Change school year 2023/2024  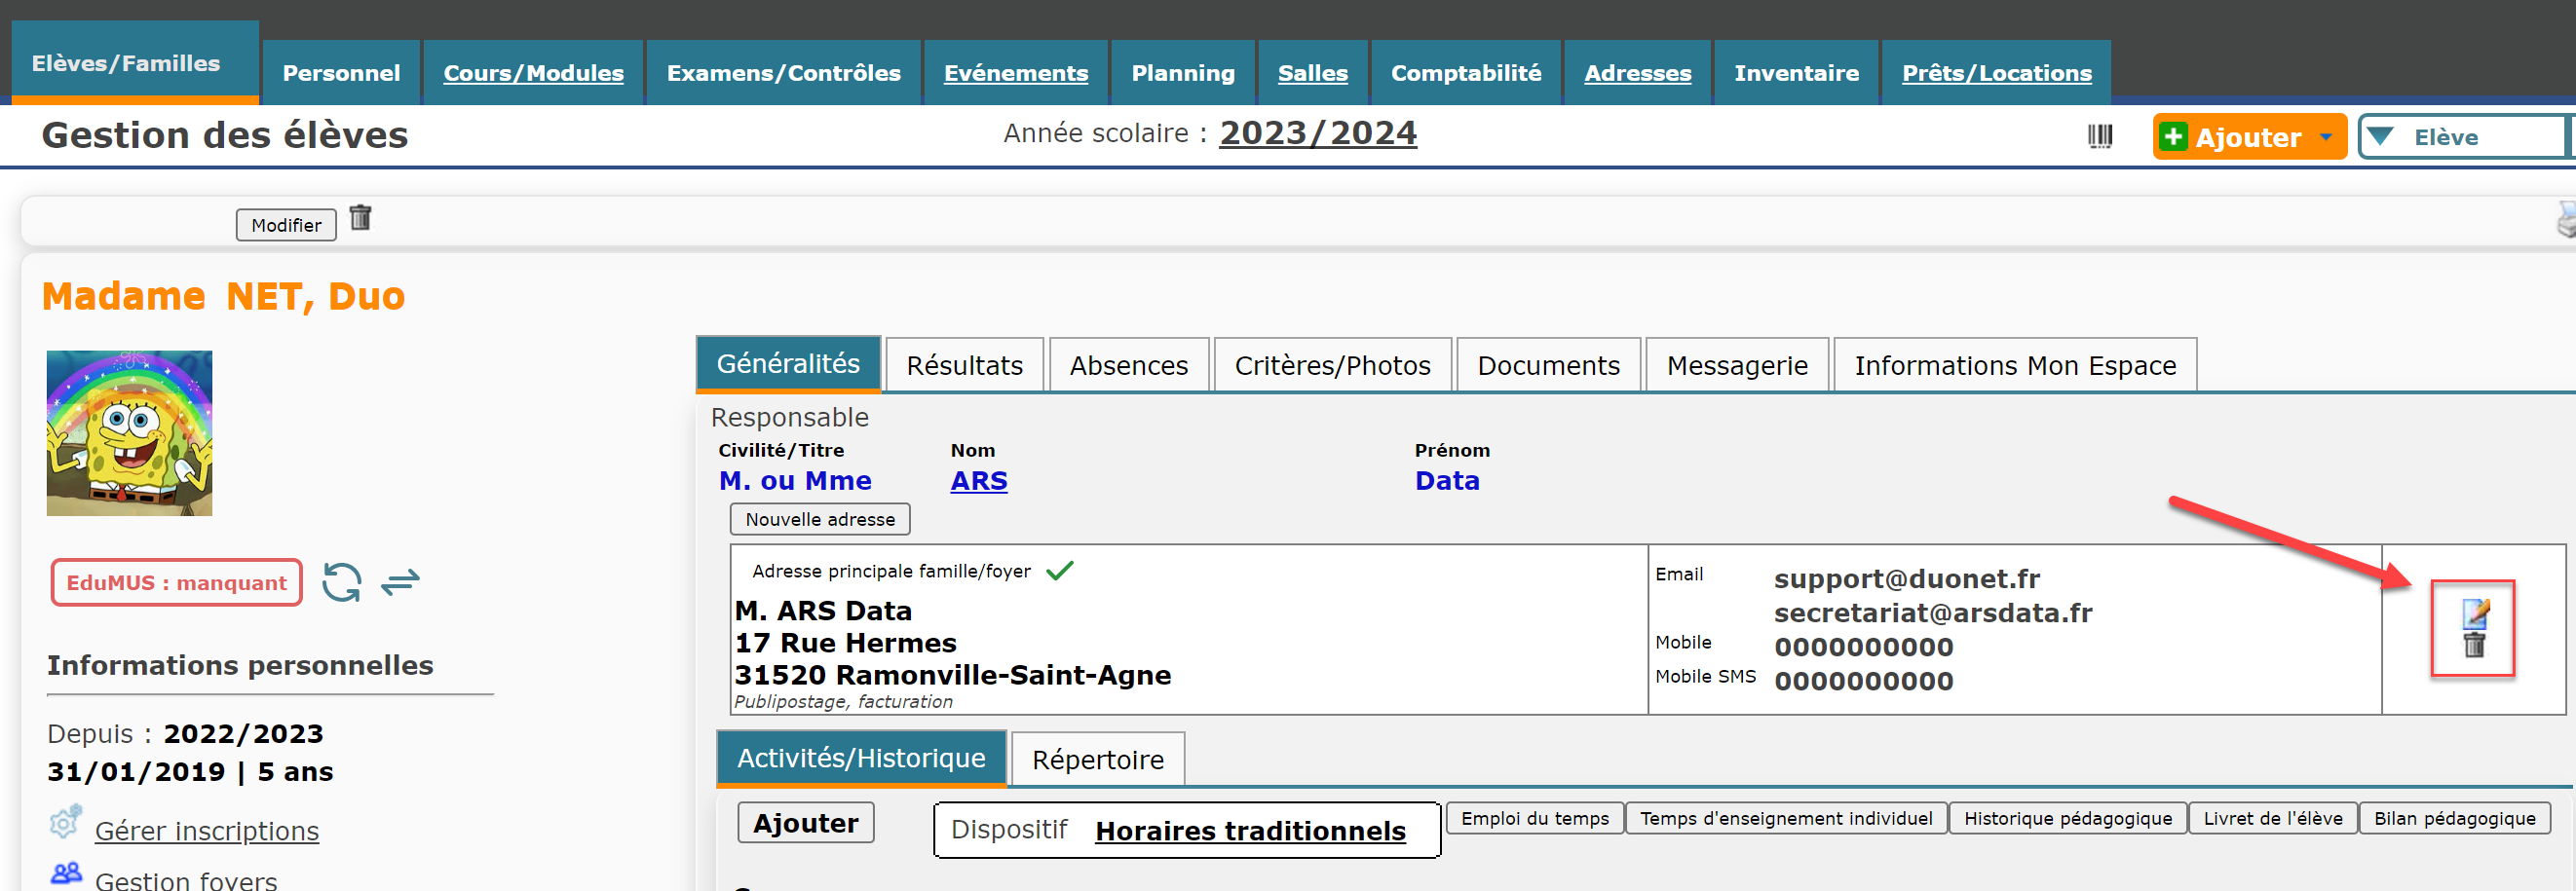tap(1317, 133)
